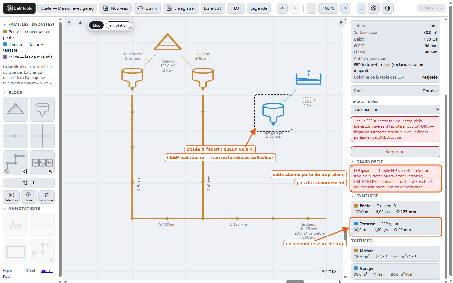Click Enregistrer in the toolbar

[x=181, y=8]
